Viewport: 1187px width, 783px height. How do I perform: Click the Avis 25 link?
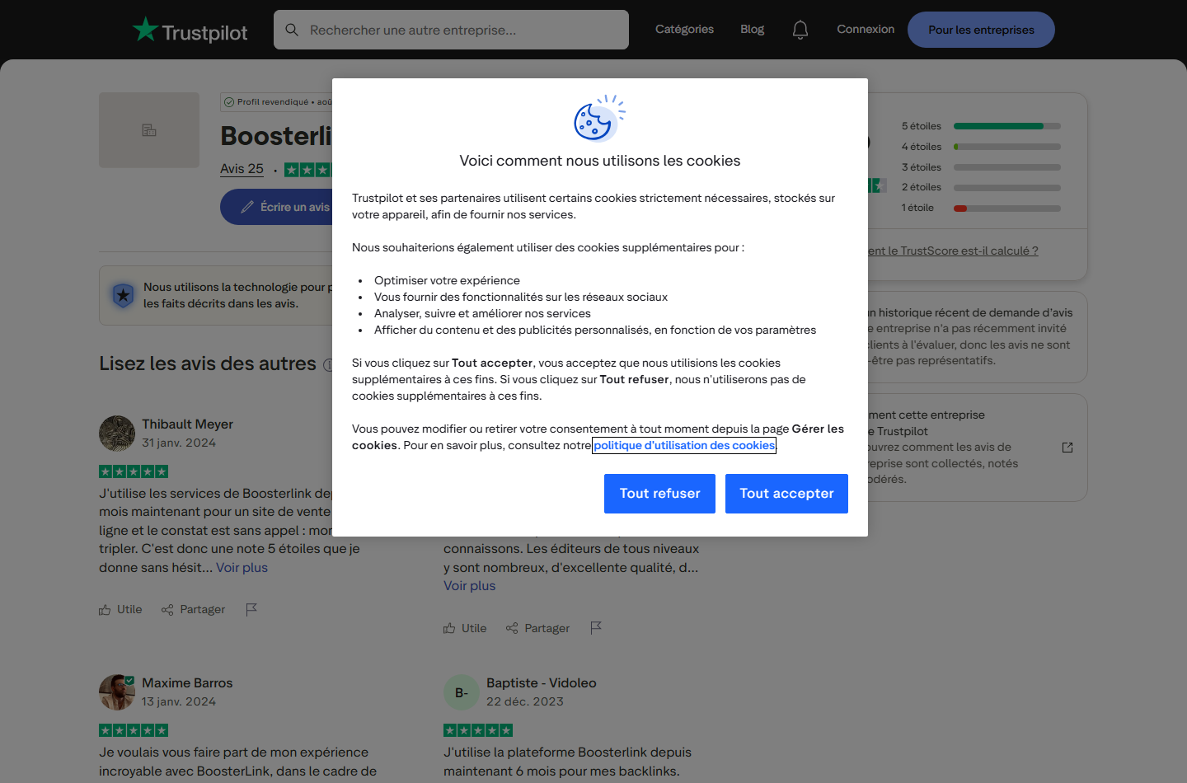242,169
